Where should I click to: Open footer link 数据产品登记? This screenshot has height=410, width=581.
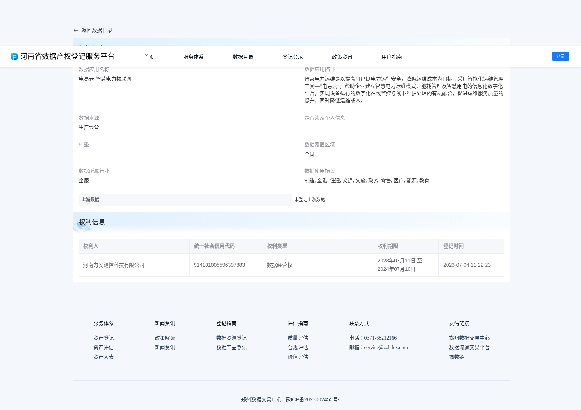pyautogui.click(x=231, y=347)
